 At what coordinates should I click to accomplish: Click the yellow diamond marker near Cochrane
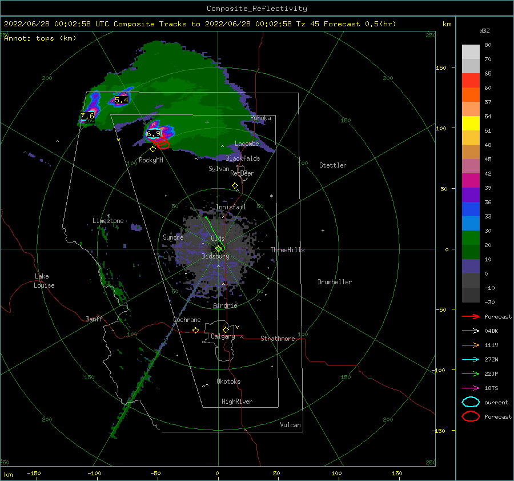pos(196,330)
